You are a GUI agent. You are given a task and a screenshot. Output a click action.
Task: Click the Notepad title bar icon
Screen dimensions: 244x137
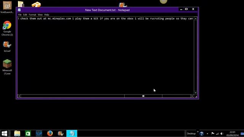tap(19, 10)
